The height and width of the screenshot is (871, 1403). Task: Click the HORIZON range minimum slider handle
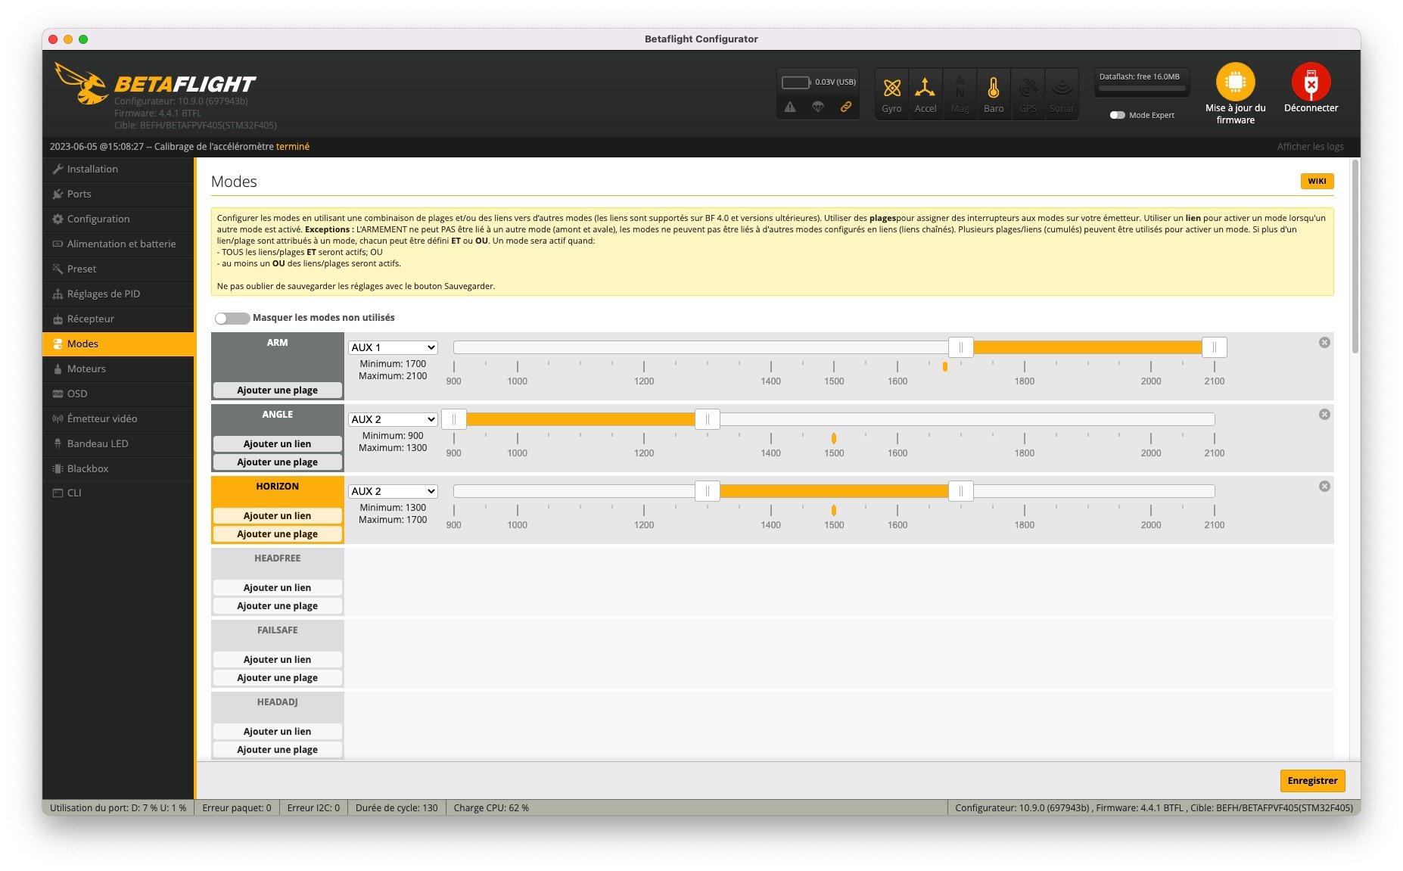pos(707,491)
